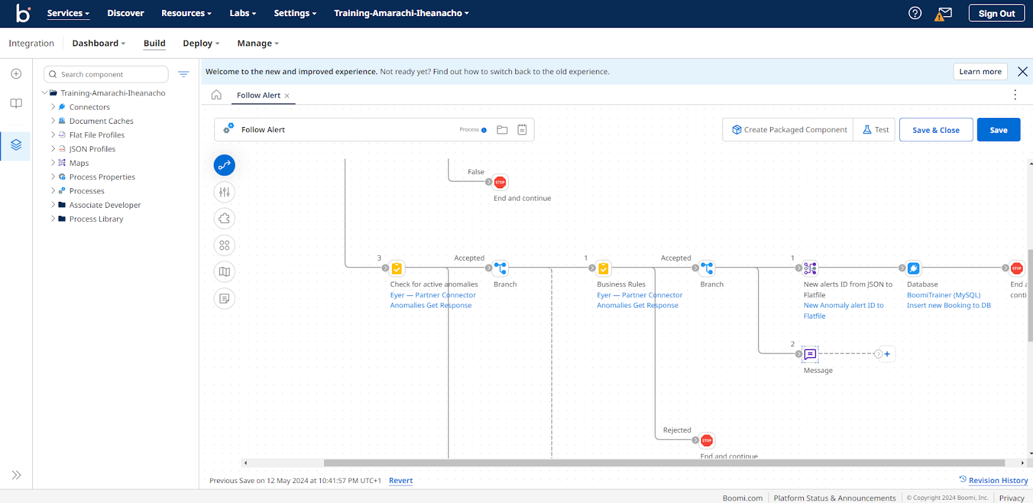Select the Map shape New alerts ID
Image resolution: width=1033 pixels, height=503 pixels.
coord(810,268)
